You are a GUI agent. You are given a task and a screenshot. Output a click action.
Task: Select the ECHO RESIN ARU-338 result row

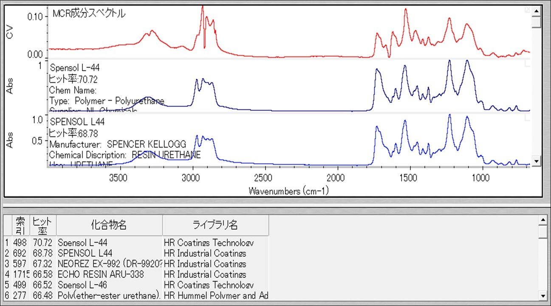point(136,275)
